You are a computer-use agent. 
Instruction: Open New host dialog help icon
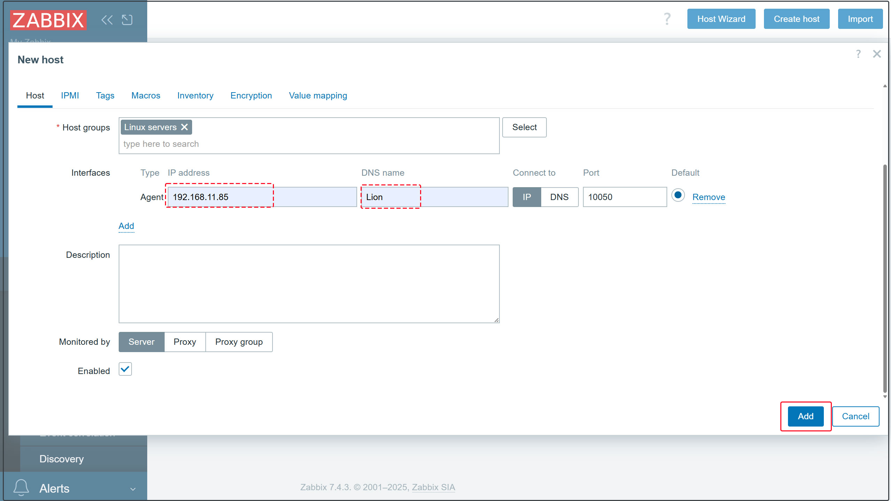coord(858,54)
